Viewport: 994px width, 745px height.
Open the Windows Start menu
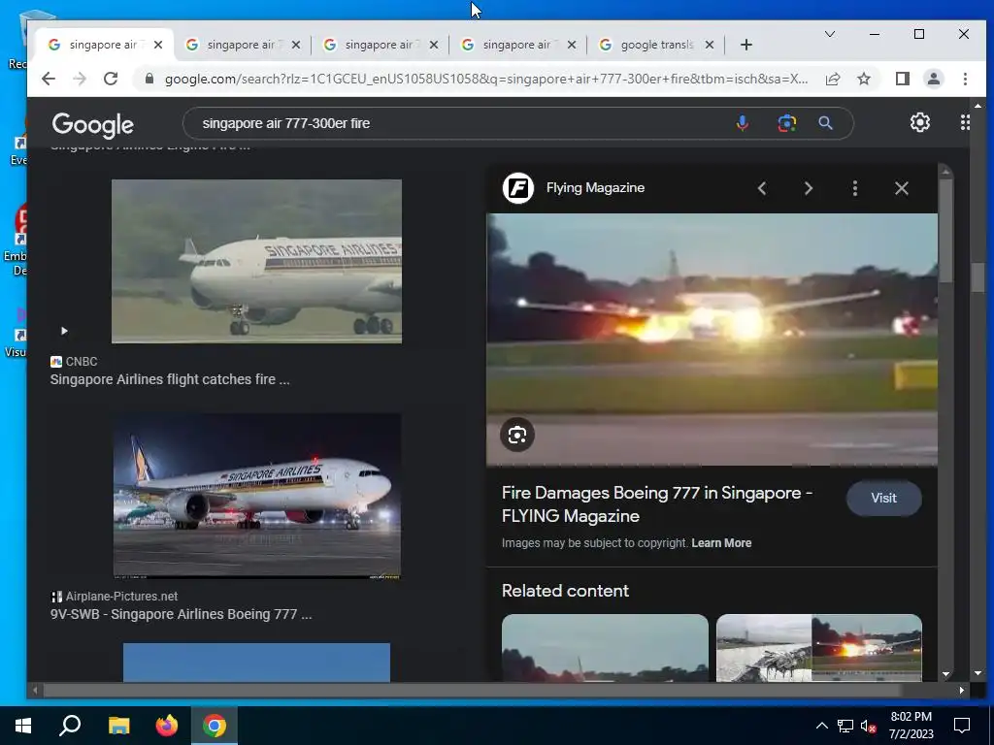tap(23, 726)
